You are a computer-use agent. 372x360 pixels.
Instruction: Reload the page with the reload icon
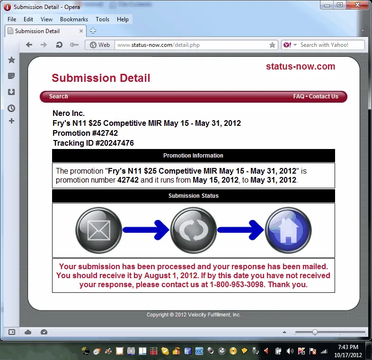click(x=59, y=45)
